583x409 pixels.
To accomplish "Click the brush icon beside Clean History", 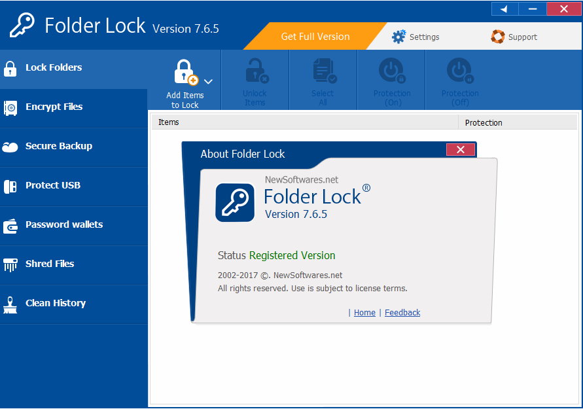I will click(x=10, y=305).
